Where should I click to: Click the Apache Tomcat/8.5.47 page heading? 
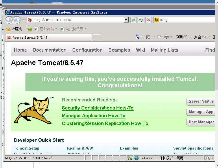tap(47, 63)
